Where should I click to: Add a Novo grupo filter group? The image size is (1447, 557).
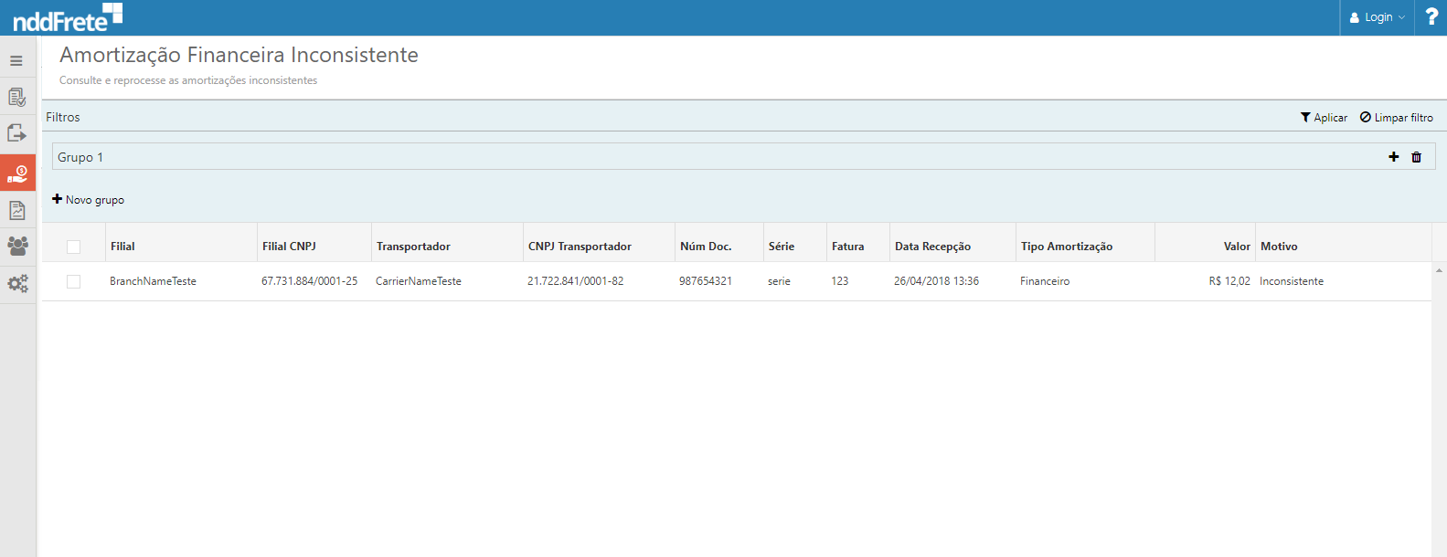pos(89,200)
